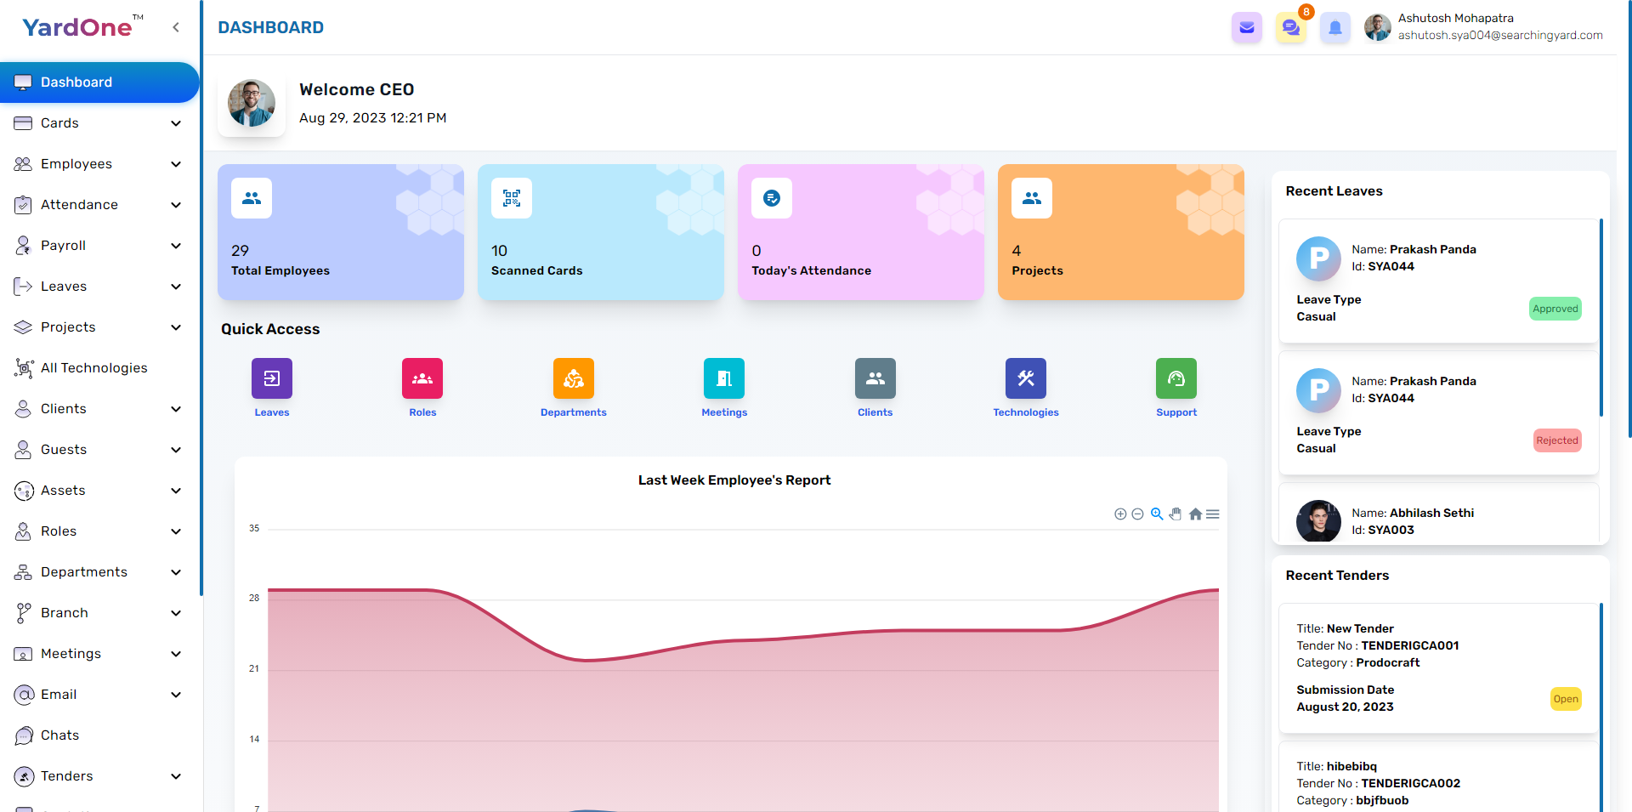Select All Technologies in the sidebar

pos(93,368)
